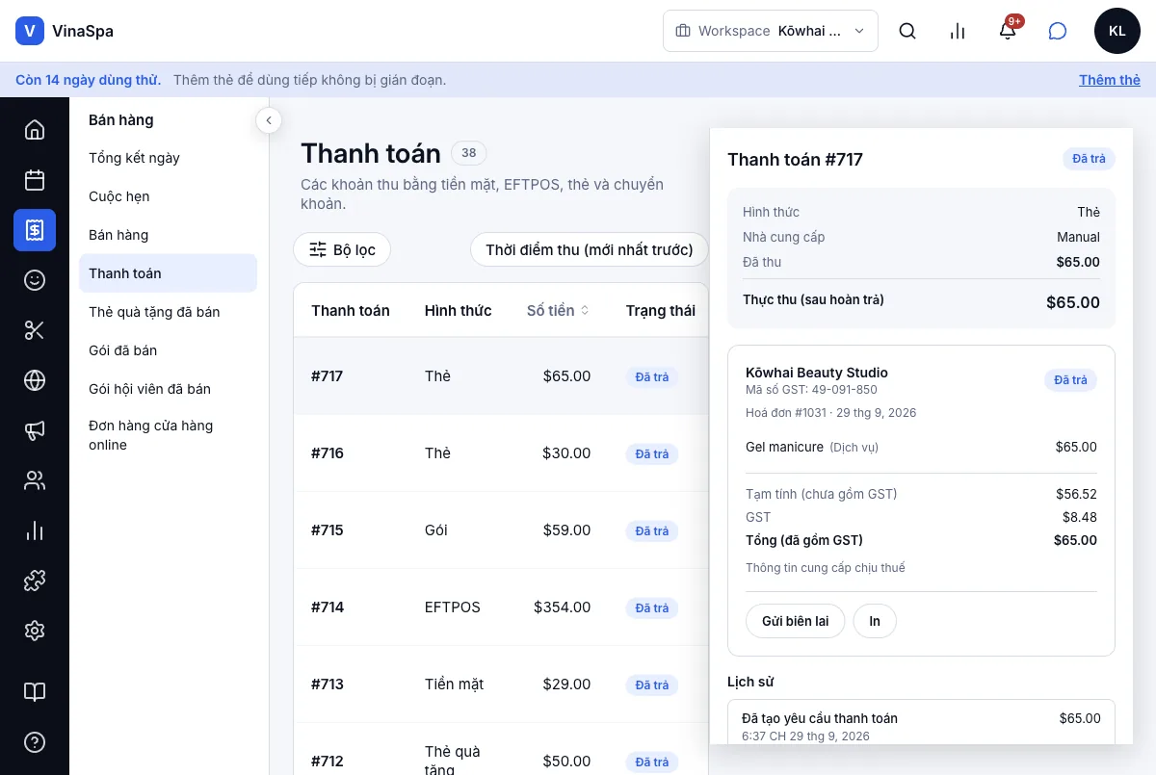
Task: Open the smiley face clients icon
Action: tap(35, 280)
